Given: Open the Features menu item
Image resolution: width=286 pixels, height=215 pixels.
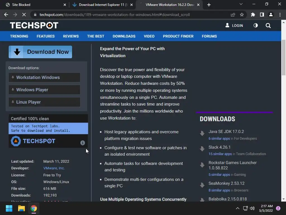Looking at the screenshot, I should pyautogui.click(x=46, y=36).
